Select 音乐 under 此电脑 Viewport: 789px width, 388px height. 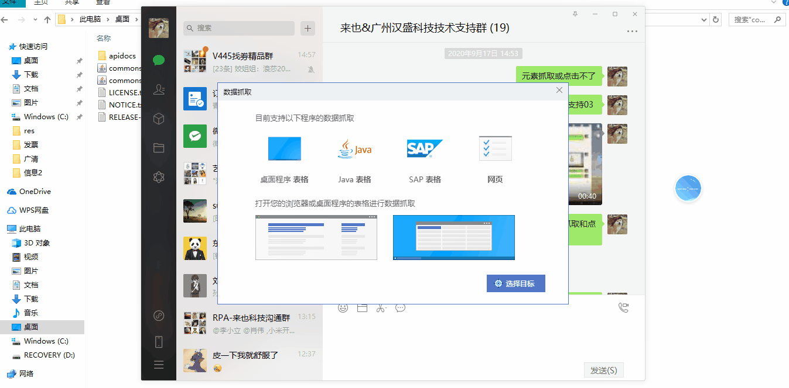click(31, 313)
